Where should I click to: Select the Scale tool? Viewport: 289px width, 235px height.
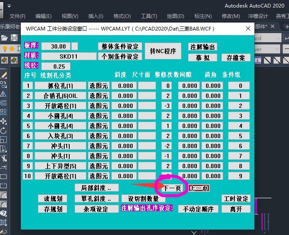click(x=3, y=140)
